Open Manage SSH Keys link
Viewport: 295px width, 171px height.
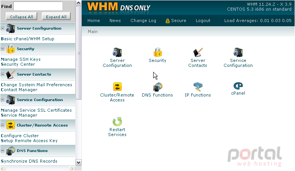click(21, 59)
